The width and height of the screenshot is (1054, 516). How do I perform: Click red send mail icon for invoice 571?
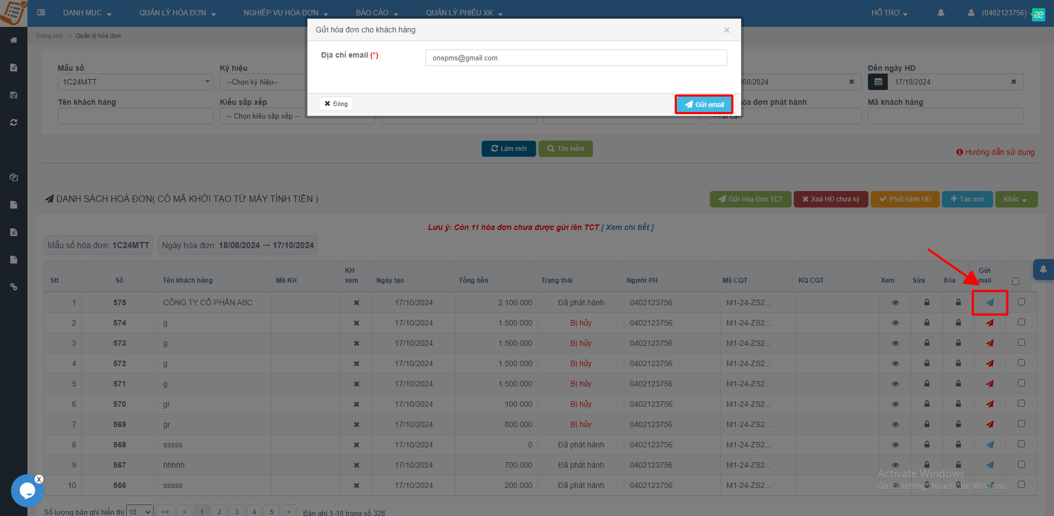point(990,384)
